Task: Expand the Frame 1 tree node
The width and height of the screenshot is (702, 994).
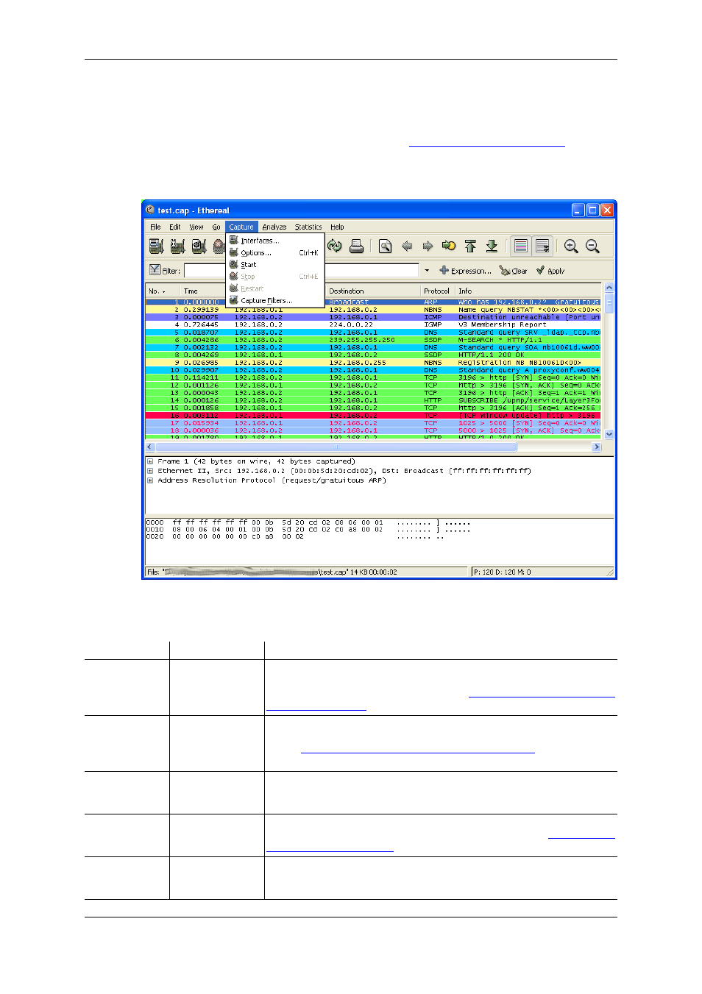Action: pos(150,462)
